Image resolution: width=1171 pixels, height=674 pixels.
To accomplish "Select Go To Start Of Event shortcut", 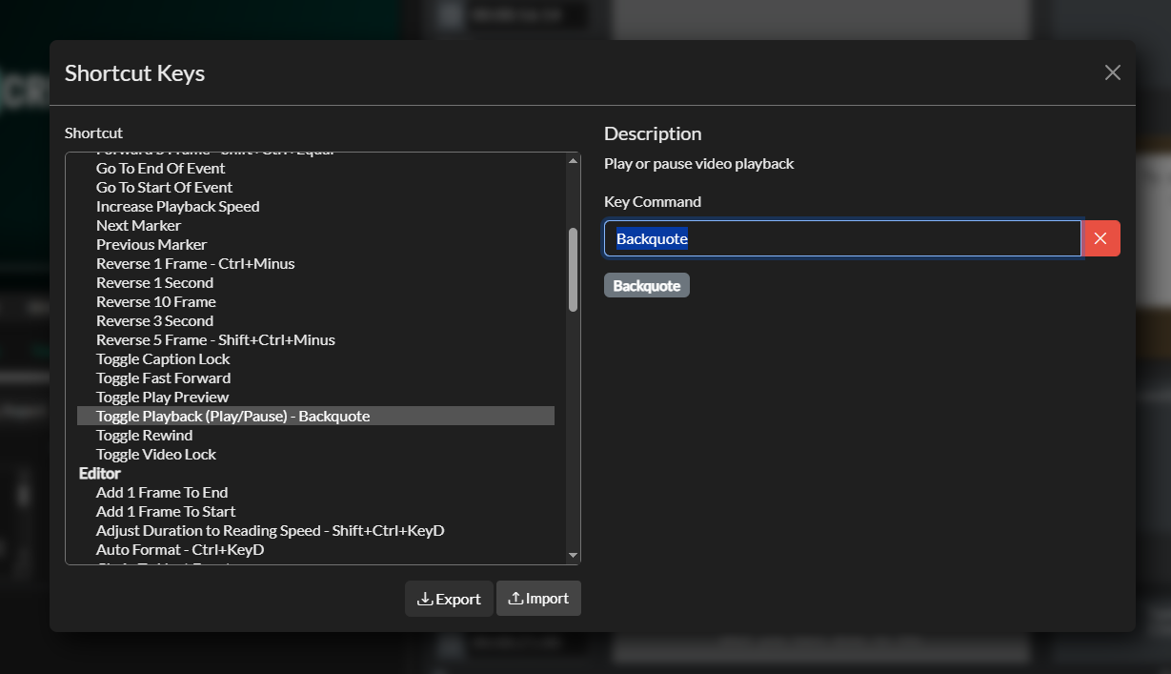I will [315, 188].
